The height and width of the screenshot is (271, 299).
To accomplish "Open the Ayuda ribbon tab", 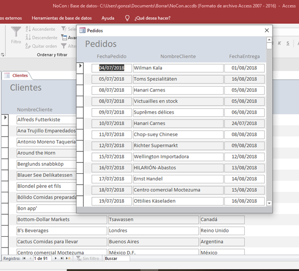I will tap(108, 18).
